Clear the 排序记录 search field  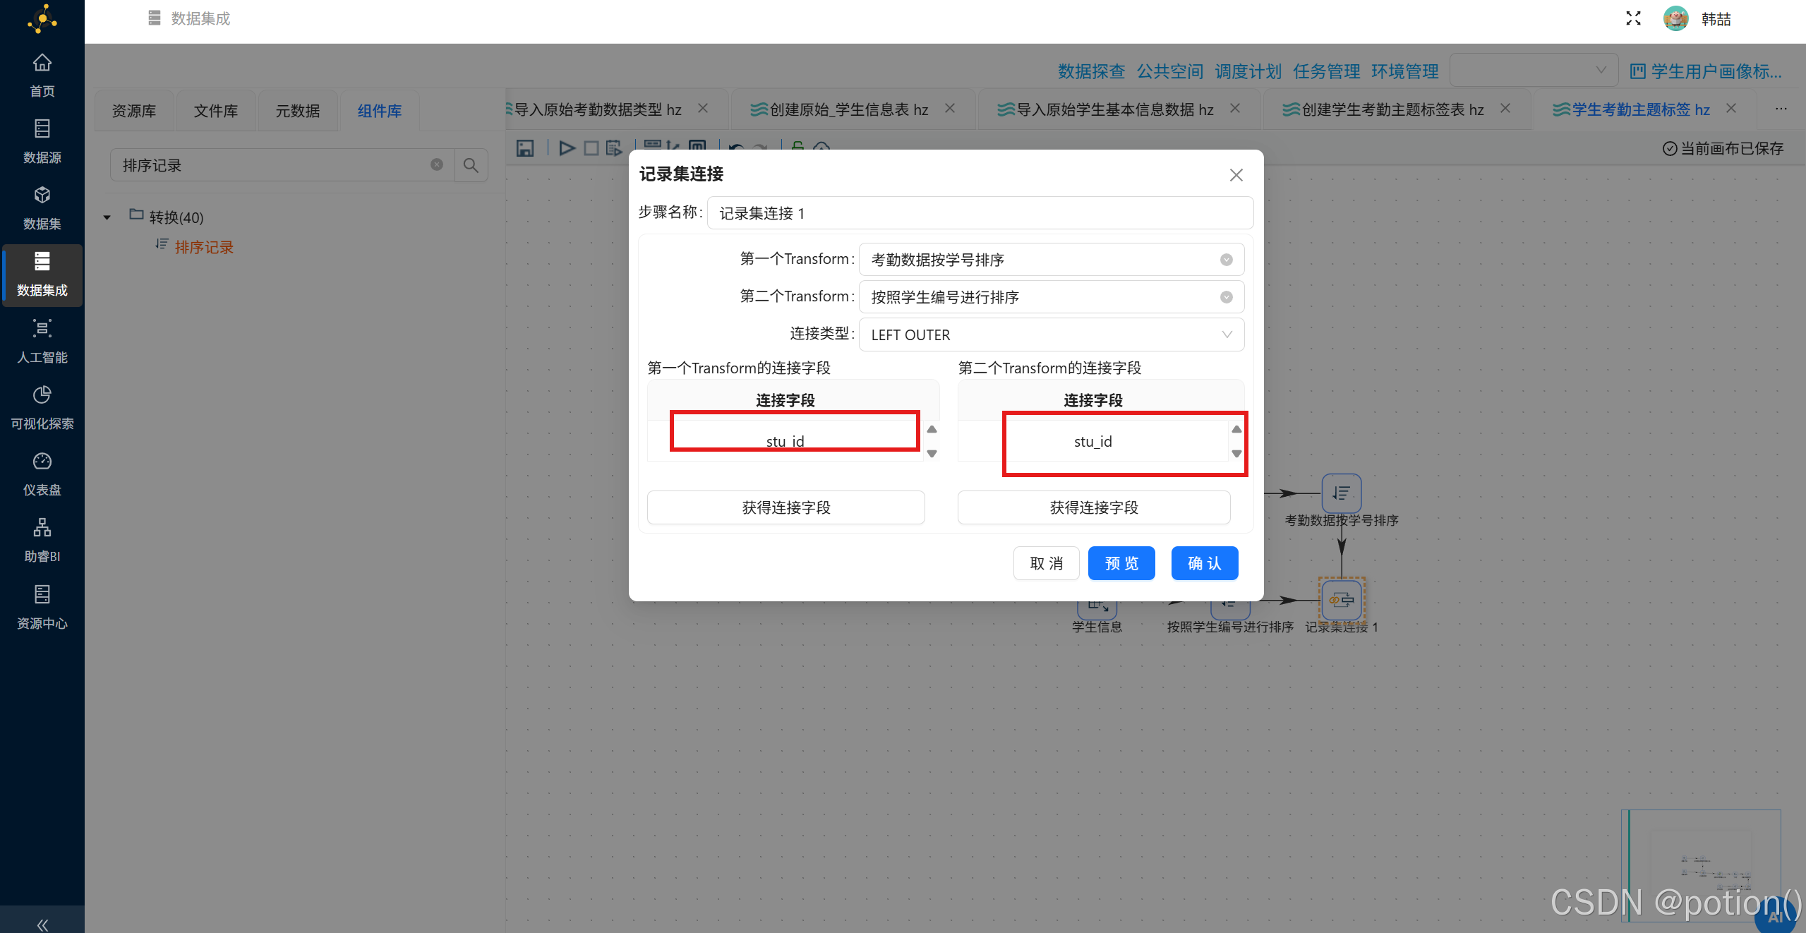pyautogui.click(x=437, y=164)
